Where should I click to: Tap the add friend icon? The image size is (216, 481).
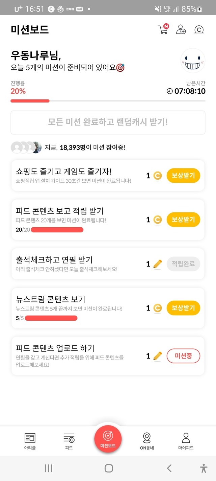pyautogui.click(x=181, y=29)
